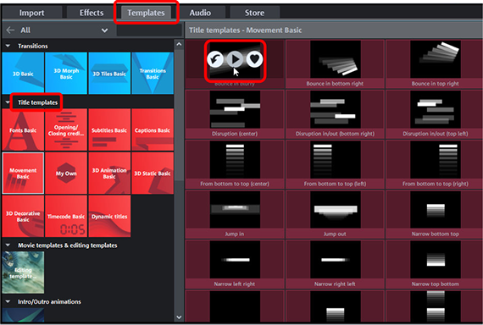Favorite the Bounce in blurry template

254,58
